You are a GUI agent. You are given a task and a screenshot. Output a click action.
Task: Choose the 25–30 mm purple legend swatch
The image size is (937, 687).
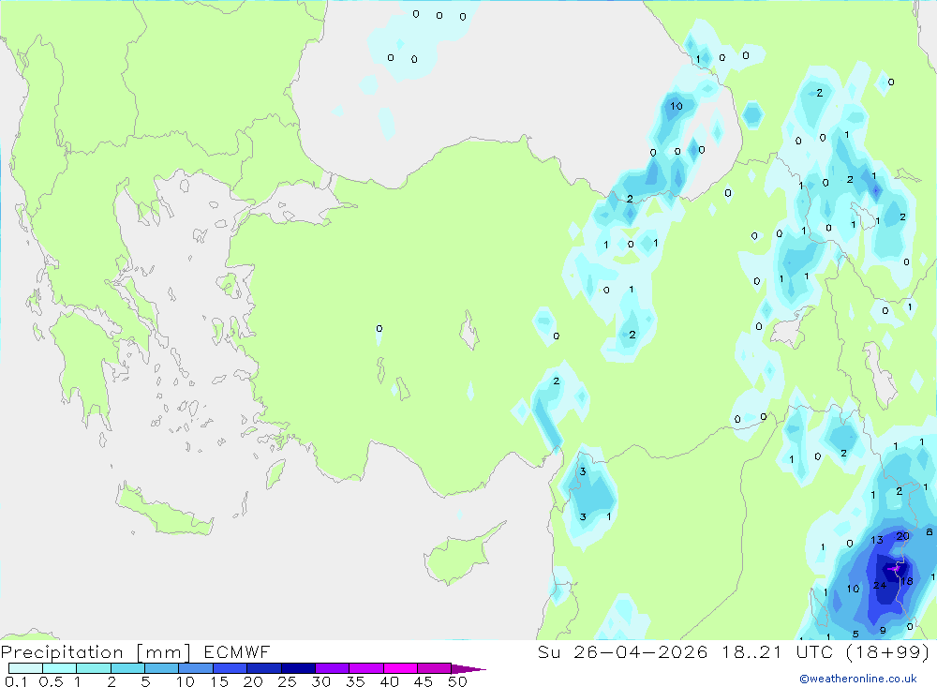[298, 668]
